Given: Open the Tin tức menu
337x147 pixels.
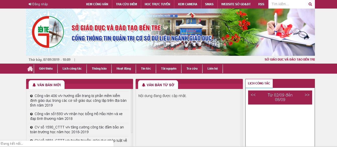Looking at the screenshot, I should click(x=146, y=69).
